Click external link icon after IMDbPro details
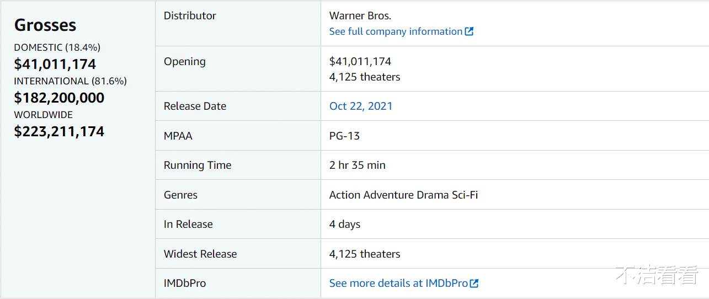 [474, 284]
